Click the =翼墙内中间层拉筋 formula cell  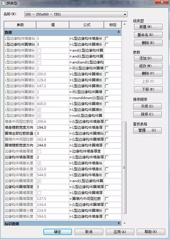(86, 199)
